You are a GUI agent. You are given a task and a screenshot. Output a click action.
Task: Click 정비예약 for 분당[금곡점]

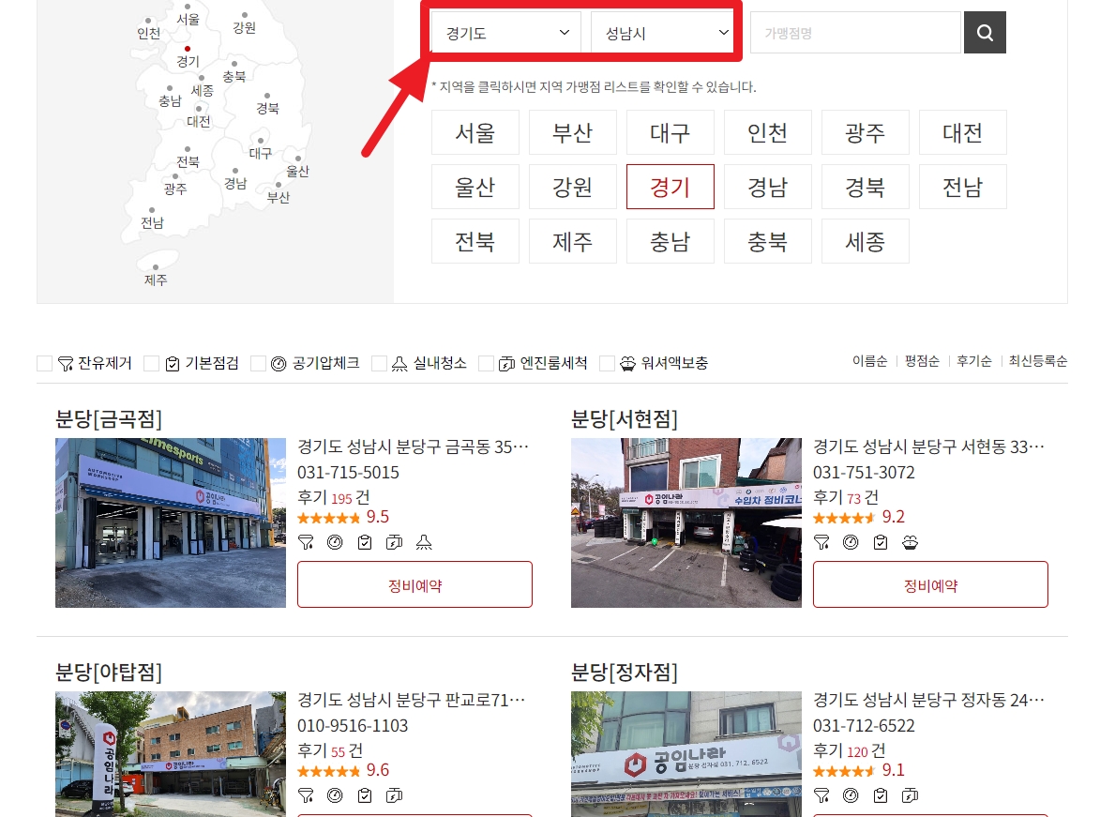click(414, 584)
